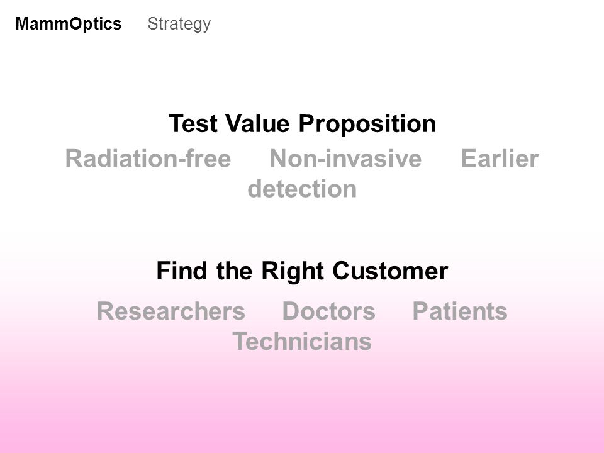
Task: Select the Radiation-free text
Action: coord(148,159)
